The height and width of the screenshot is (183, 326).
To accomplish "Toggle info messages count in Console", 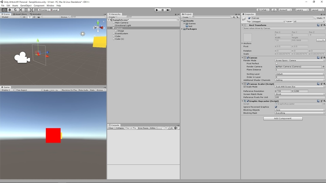I will click(x=165, y=128).
